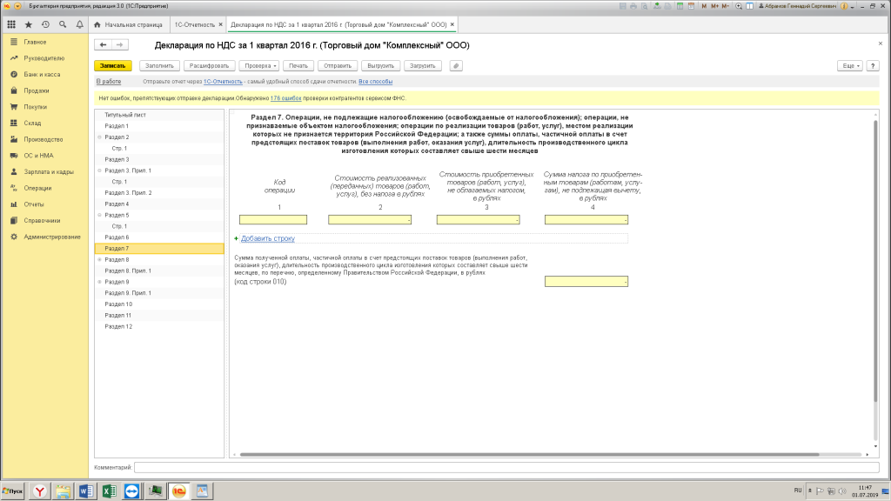
Task: Click the calendar icon in title bar
Action: [691, 6]
